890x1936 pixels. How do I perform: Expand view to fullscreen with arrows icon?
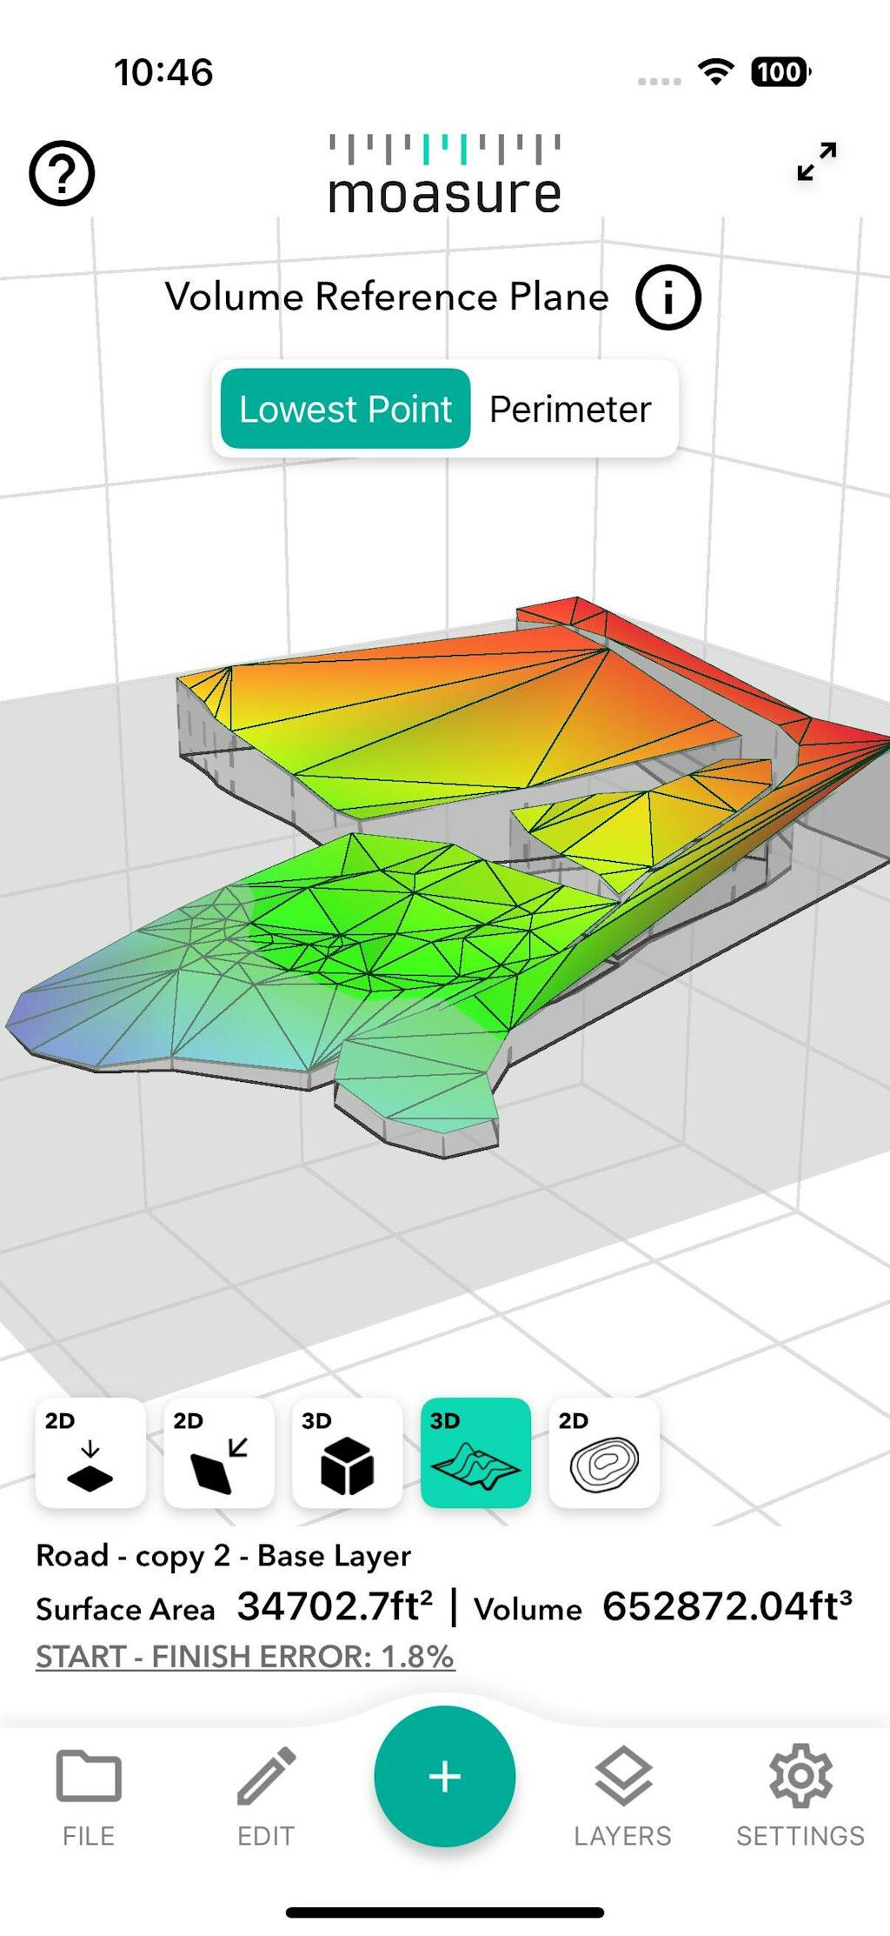(x=816, y=162)
